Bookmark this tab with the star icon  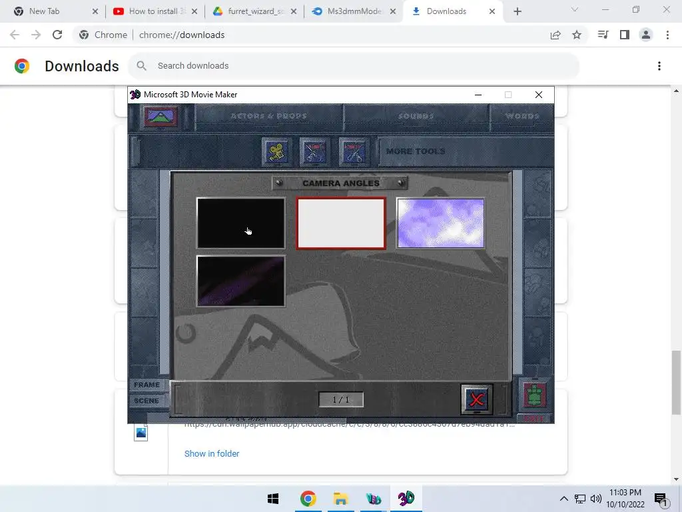(577, 35)
